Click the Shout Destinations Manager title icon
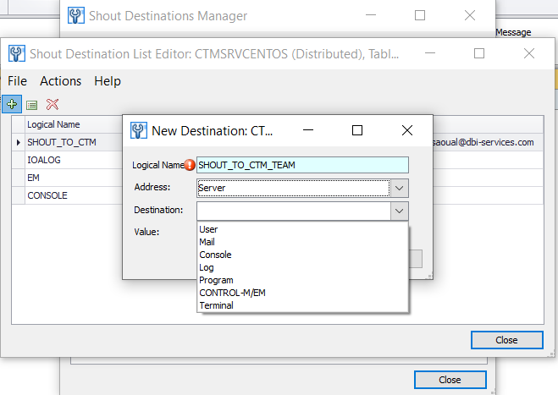This screenshot has width=558, height=395. (76, 15)
